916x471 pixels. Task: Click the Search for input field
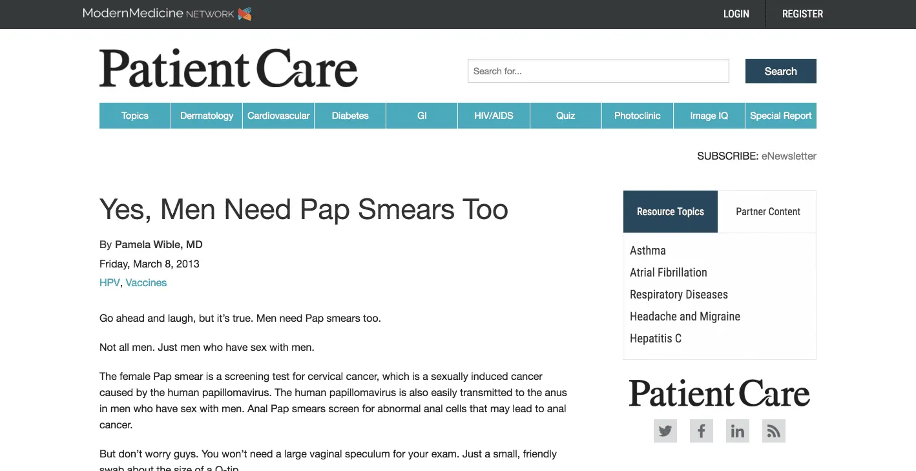pos(598,71)
